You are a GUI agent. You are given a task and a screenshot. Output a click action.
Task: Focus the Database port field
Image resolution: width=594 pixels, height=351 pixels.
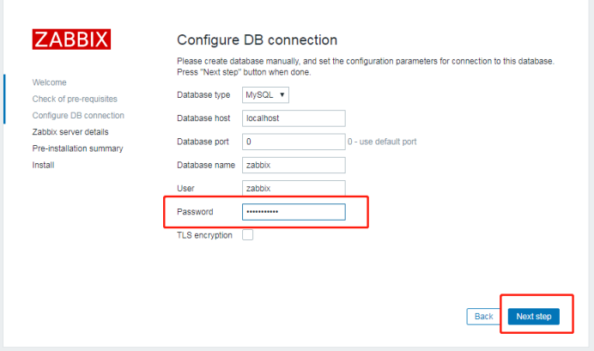(294, 142)
